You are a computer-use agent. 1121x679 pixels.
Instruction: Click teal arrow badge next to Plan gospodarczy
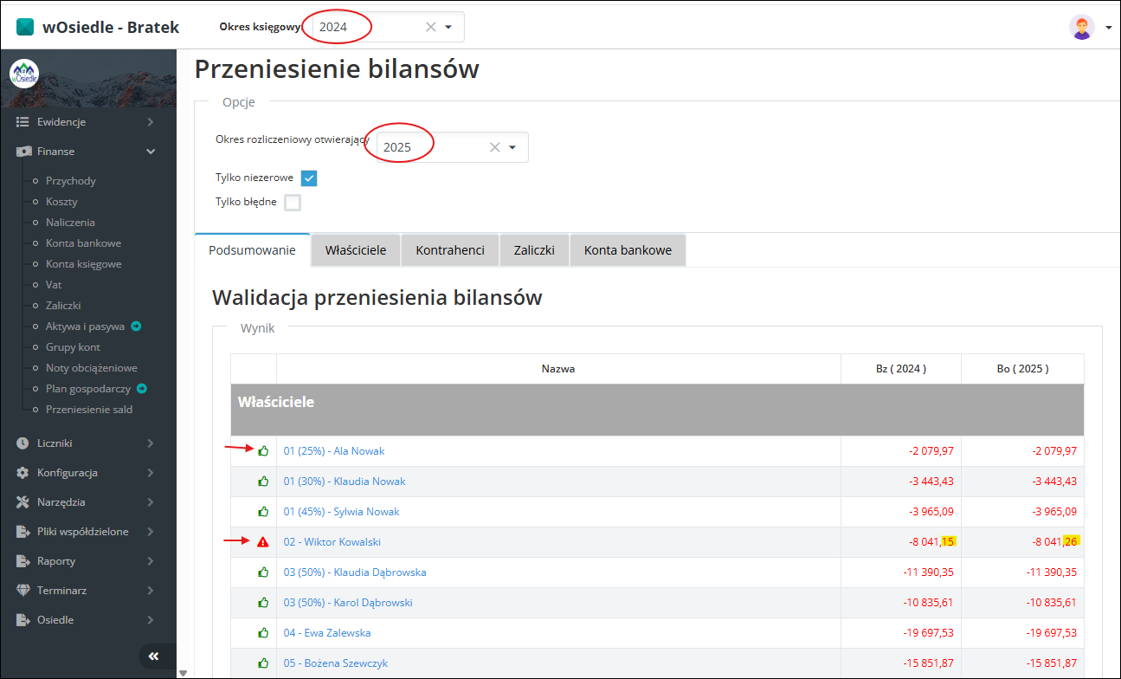coord(142,389)
